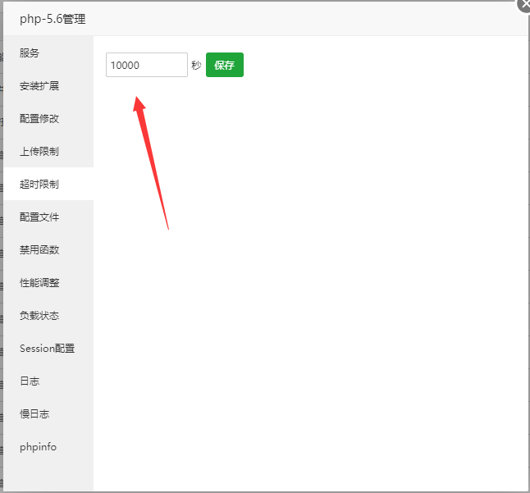Open the 慢日志 tab
The image size is (530, 493).
point(48,413)
